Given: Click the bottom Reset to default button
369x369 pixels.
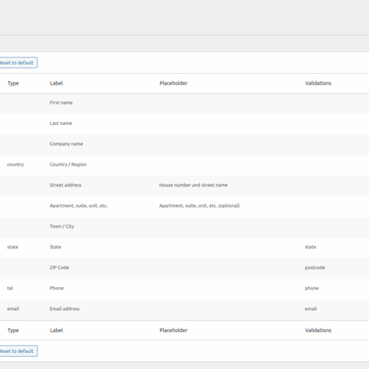Looking at the screenshot, I should [x=18, y=351].
